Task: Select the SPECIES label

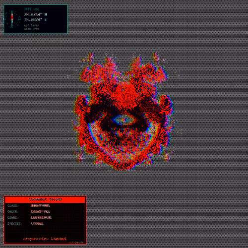Action: tap(14, 224)
